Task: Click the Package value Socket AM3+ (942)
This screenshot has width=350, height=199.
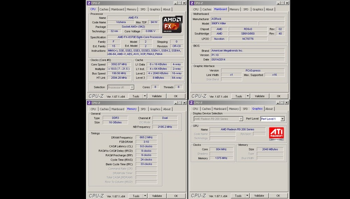Action: tap(133, 27)
